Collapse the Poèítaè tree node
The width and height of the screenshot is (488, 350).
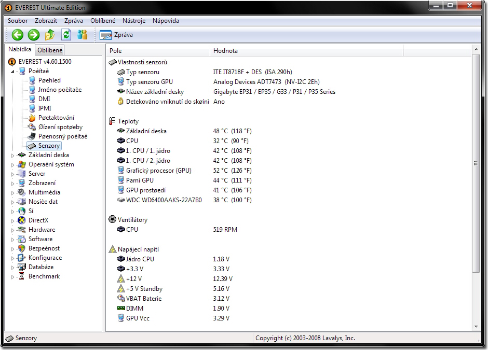[x=13, y=71]
